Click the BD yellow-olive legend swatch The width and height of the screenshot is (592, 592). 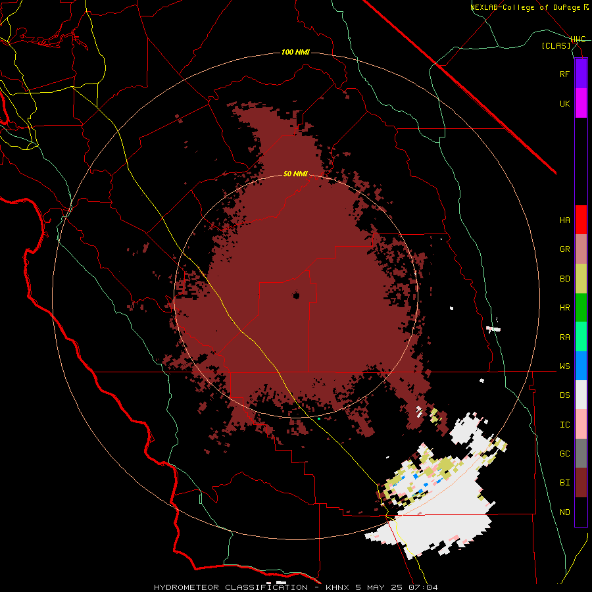581,279
